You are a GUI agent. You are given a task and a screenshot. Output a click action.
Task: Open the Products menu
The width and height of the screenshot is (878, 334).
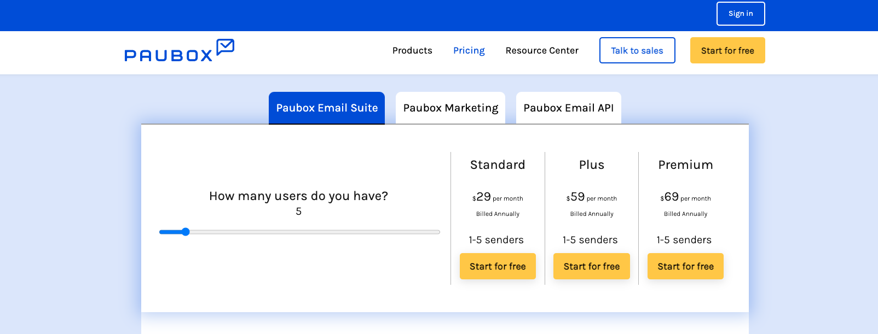[412, 50]
